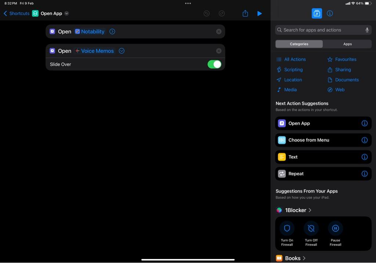Screen dimensions: 376x263
Task: Tap the Wi-Fi icon in status bar
Action: tap(353, 3)
